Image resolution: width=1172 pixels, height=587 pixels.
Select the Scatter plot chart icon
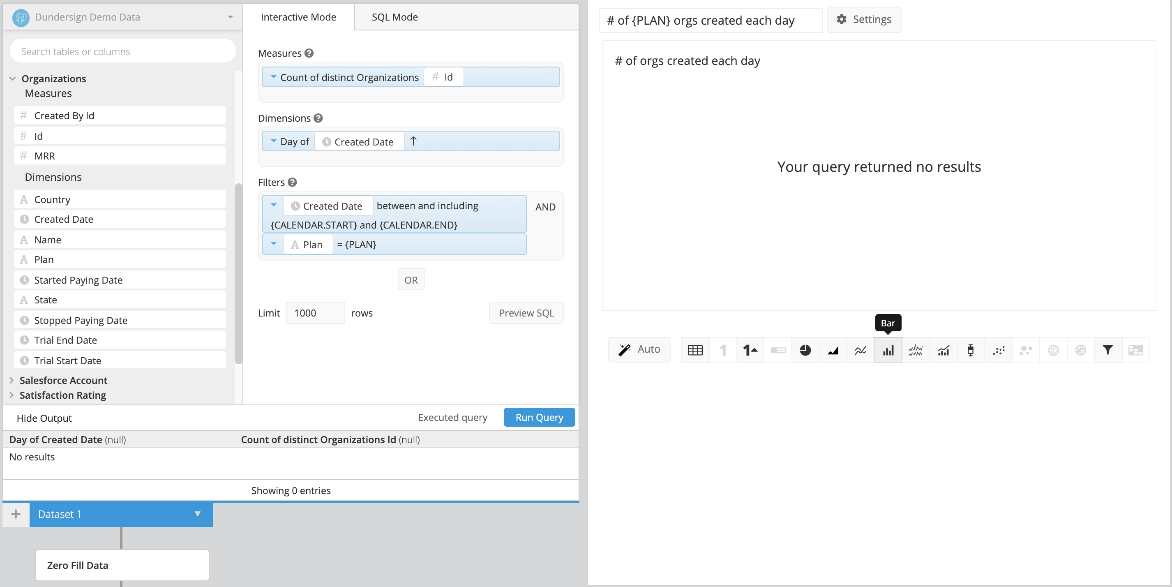point(998,350)
